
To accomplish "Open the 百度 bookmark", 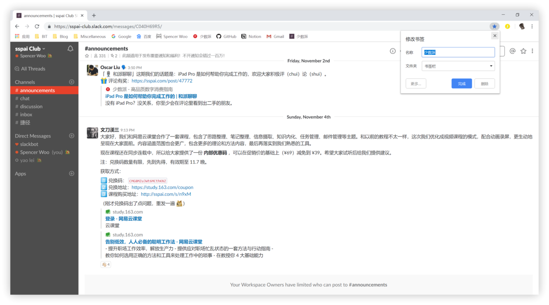I will tap(144, 36).
